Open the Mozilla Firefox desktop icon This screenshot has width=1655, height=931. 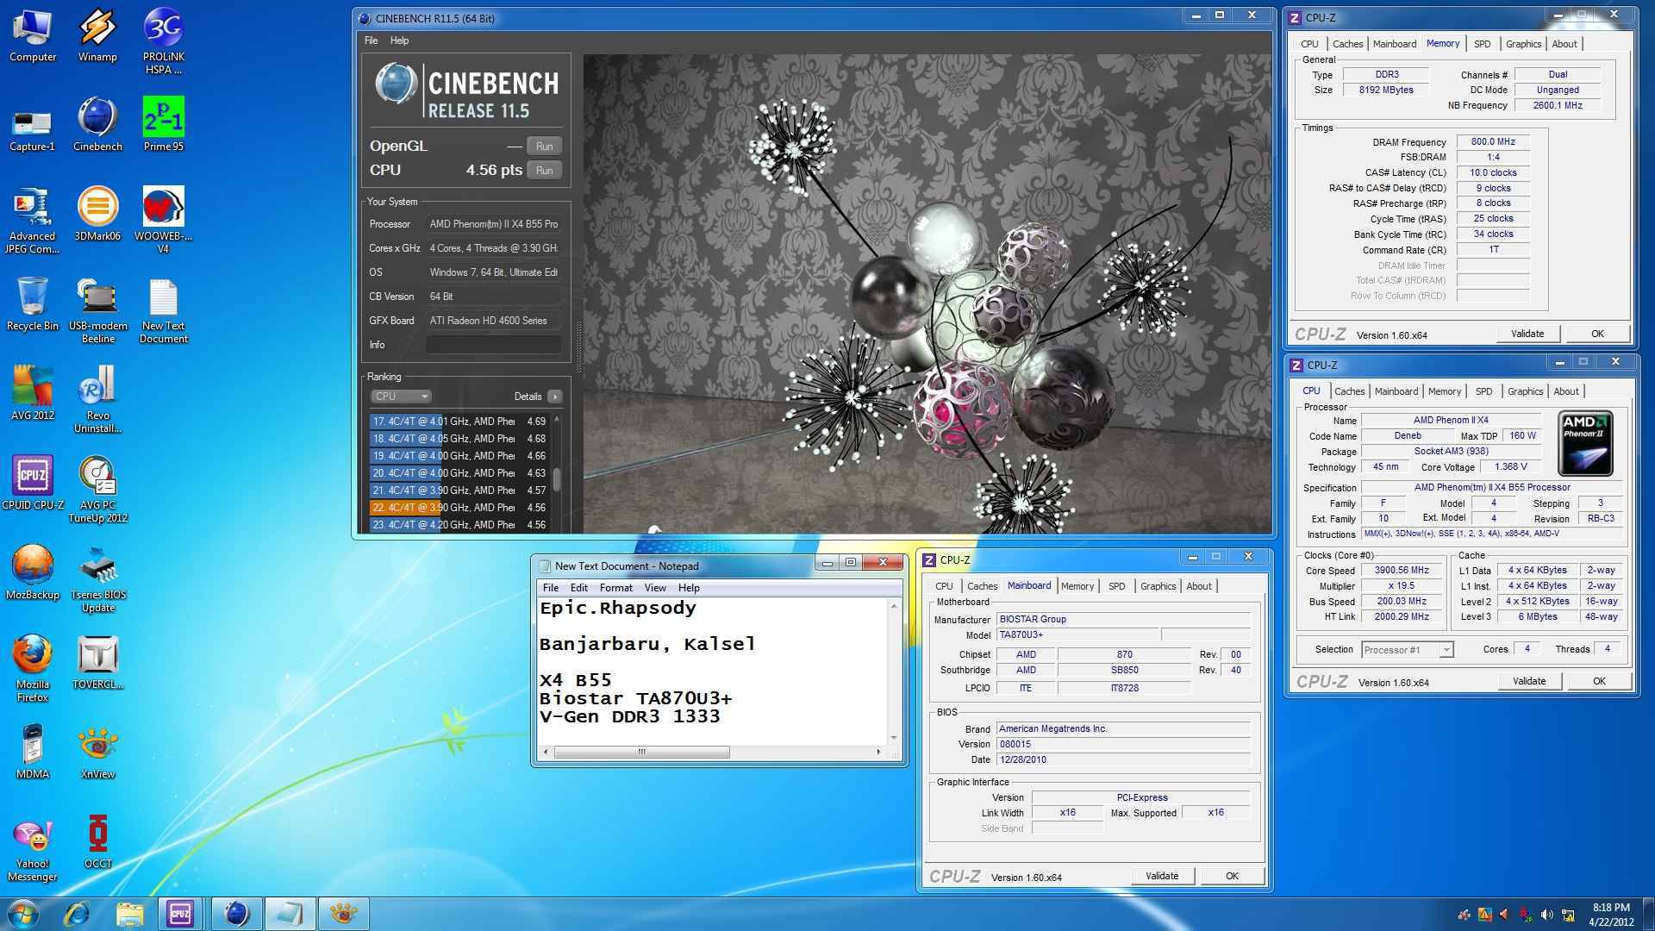click(33, 669)
